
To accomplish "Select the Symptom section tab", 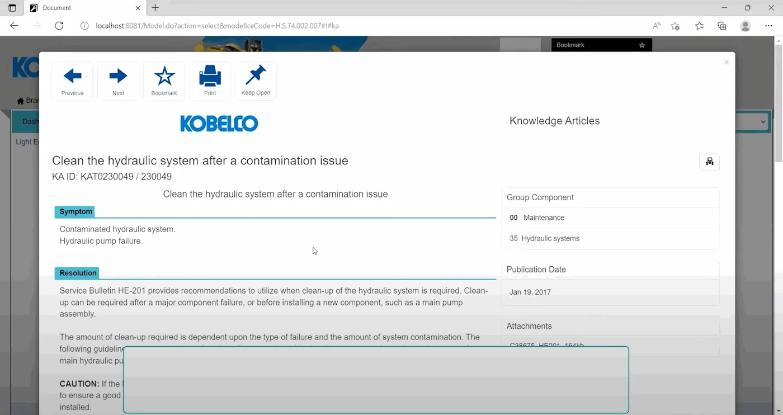I will (x=76, y=212).
